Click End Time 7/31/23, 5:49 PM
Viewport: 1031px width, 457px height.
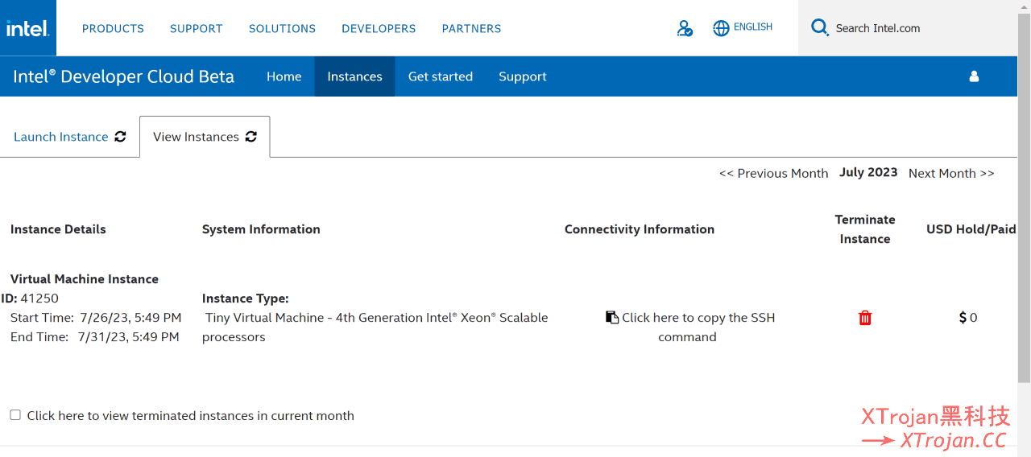[95, 337]
